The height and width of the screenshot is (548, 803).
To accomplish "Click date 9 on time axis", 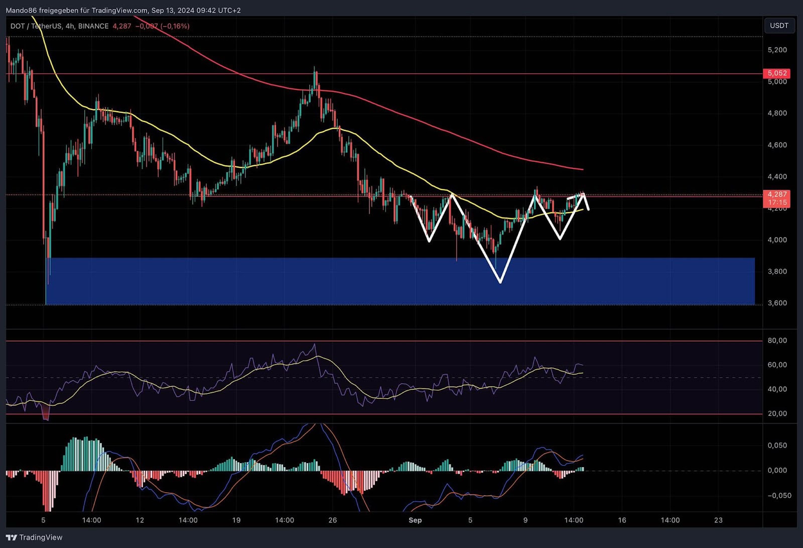I will point(525,520).
